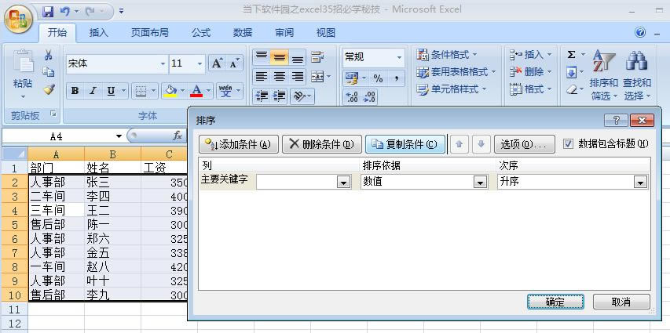Screen dimensions: 670x333
Task: Open 排序和筛选 sort and filter menu
Action: point(604,74)
